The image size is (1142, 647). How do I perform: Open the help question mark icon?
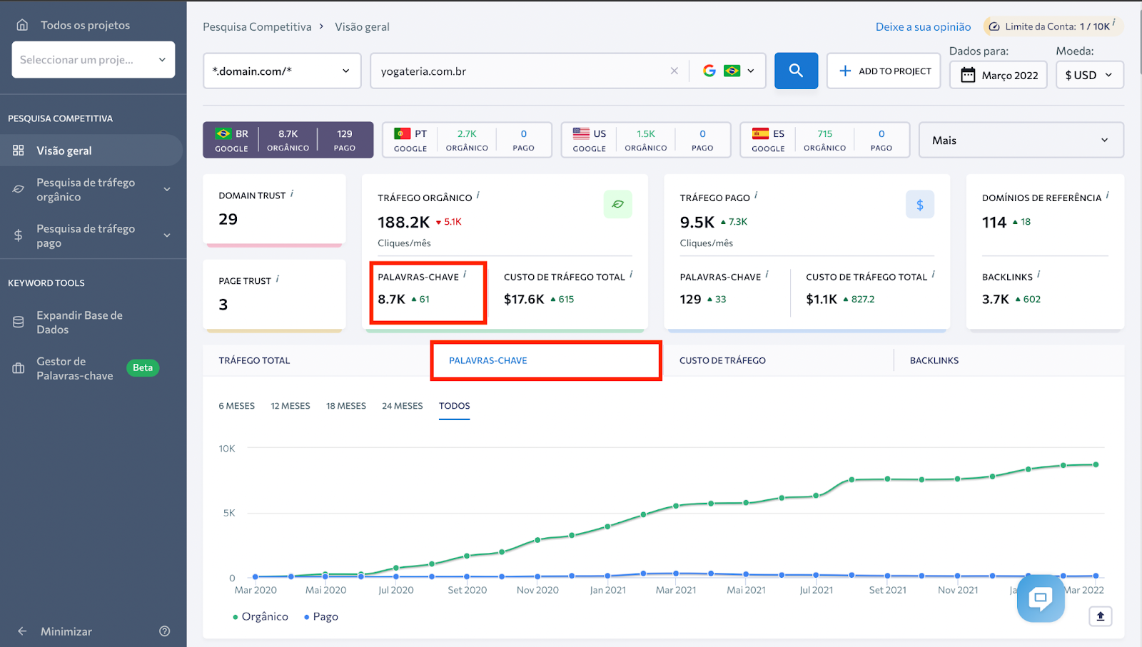[165, 631]
